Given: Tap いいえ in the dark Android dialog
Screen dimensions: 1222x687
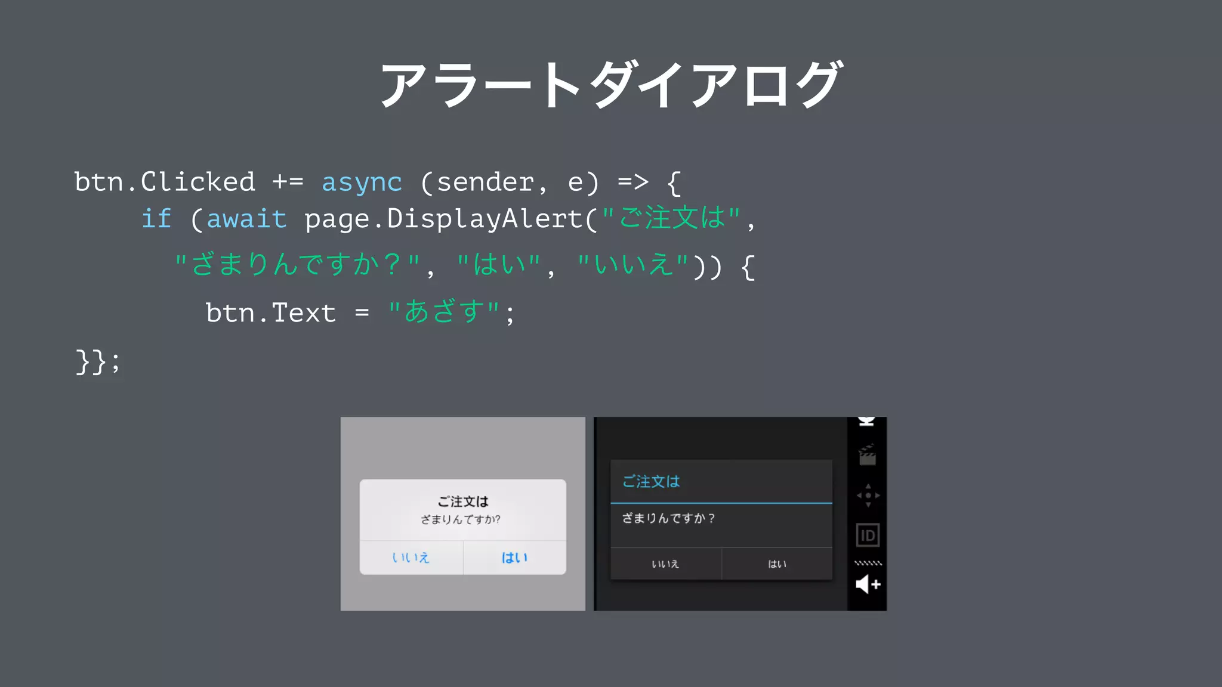Looking at the screenshot, I should tap(665, 564).
